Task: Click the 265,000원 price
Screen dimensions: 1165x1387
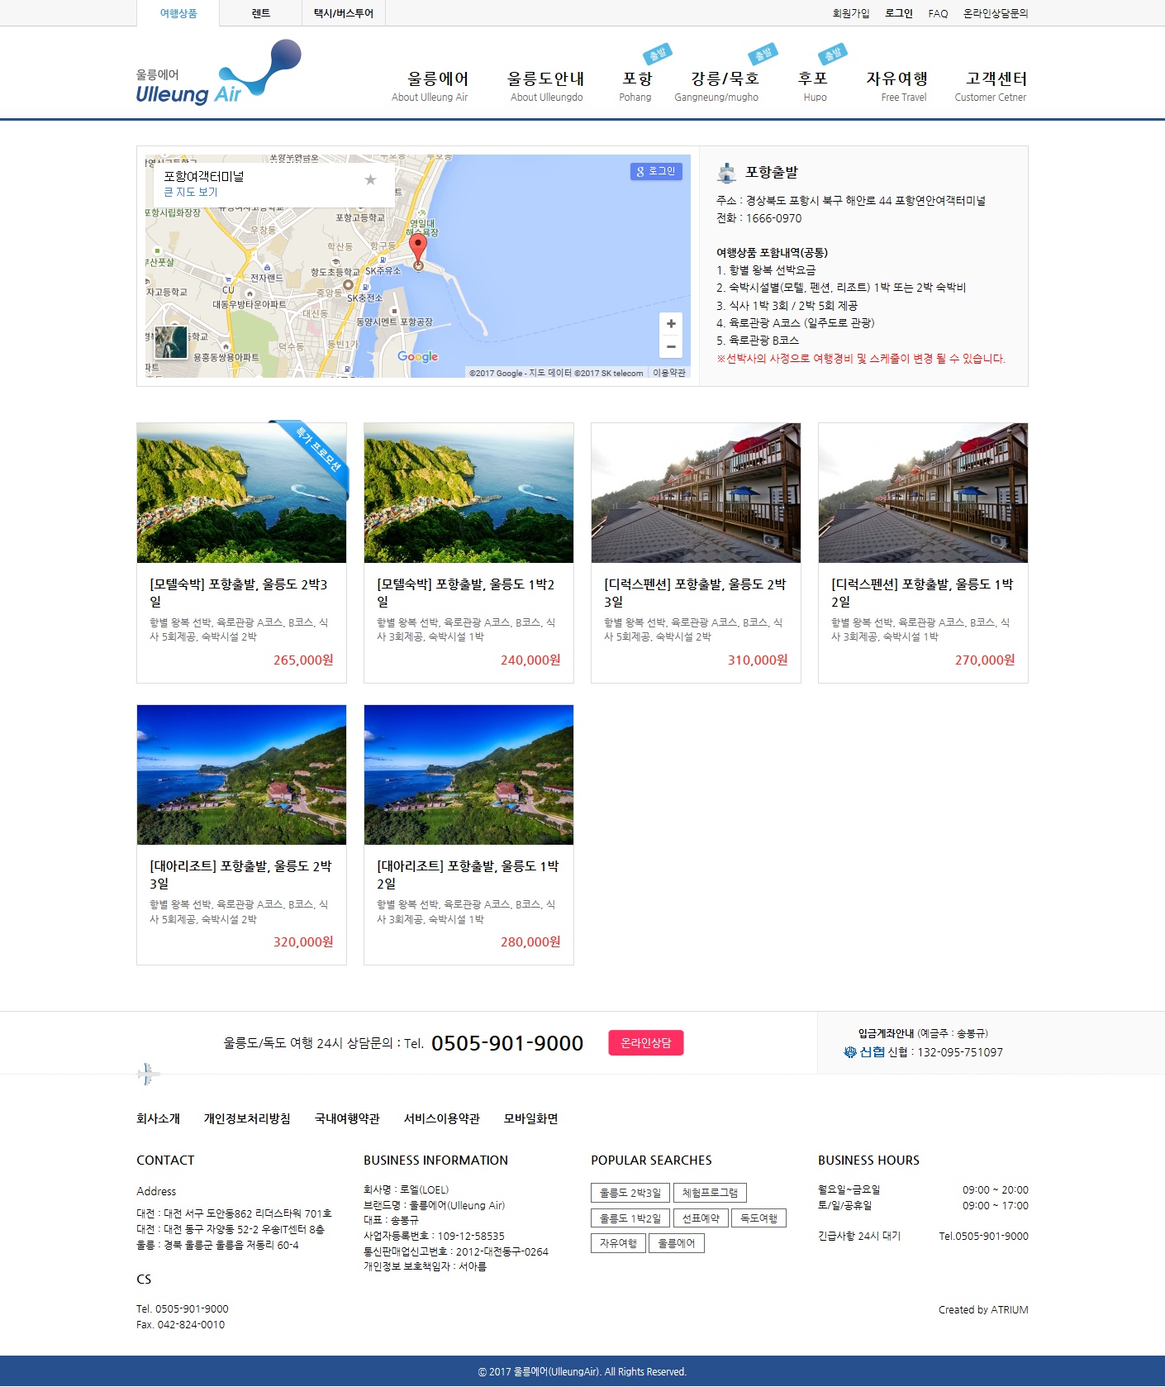Action: (303, 660)
